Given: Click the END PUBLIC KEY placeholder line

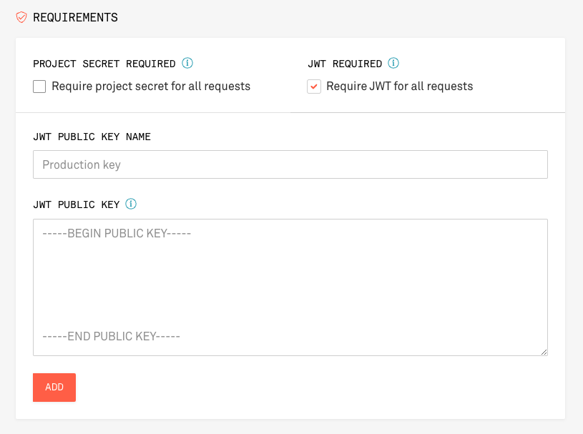Looking at the screenshot, I should point(111,336).
